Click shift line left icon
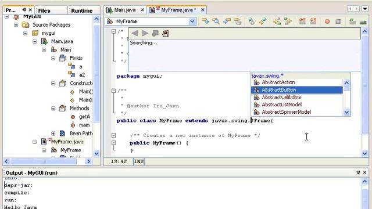Image resolution: width=372 pixels, height=209 pixels. point(302,21)
